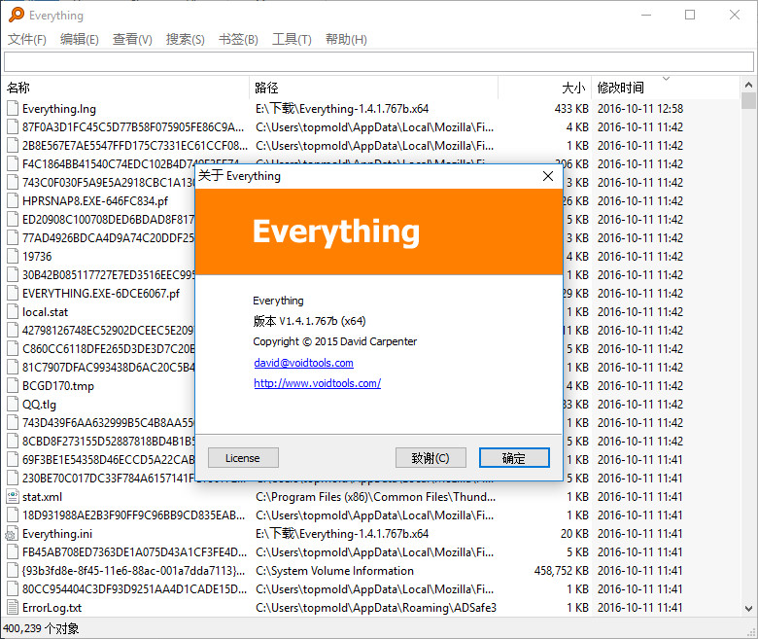Click the file icon of 80CC954404C3DF93D9251AA4D1CADE15D
This screenshot has width=758, height=639.
13,589
